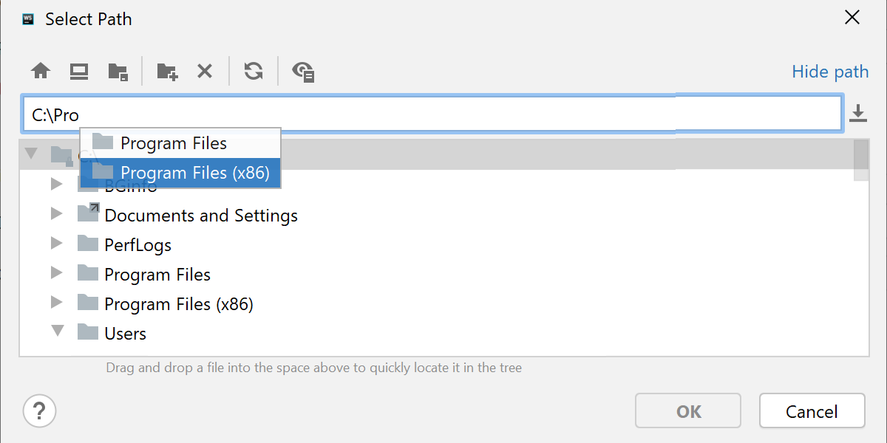
Task: Delete the selected path item
Action: tap(205, 71)
